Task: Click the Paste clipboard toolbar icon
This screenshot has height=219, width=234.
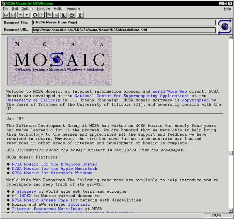Action: coord(56,15)
